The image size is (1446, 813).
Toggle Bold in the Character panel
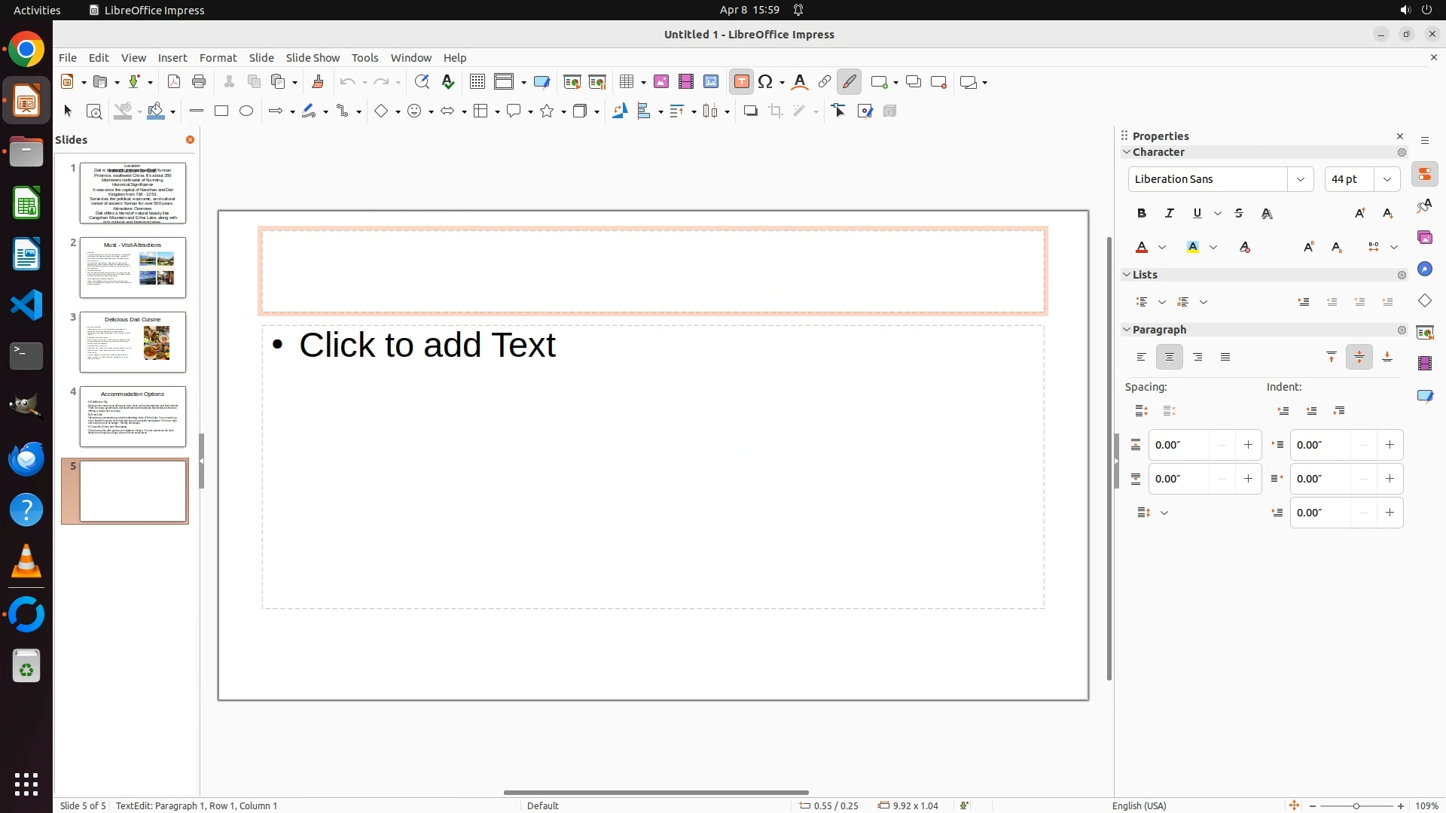[x=1142, y=214]
